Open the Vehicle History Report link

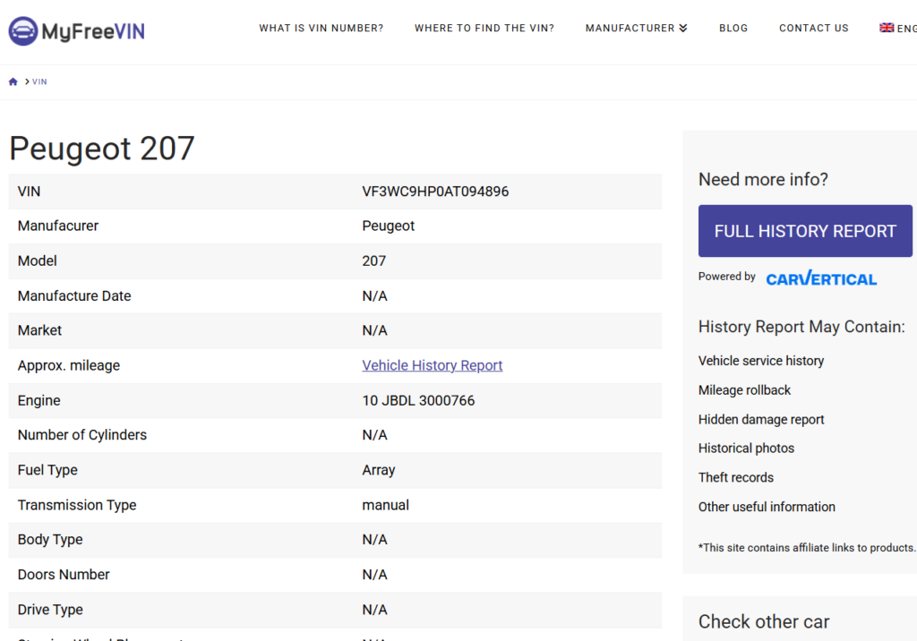pos(432,365)
